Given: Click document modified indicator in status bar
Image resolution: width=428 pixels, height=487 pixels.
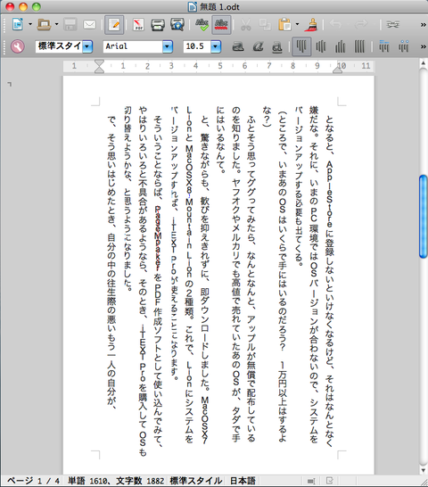Looking at the screenshot, I should pos(330,481).
